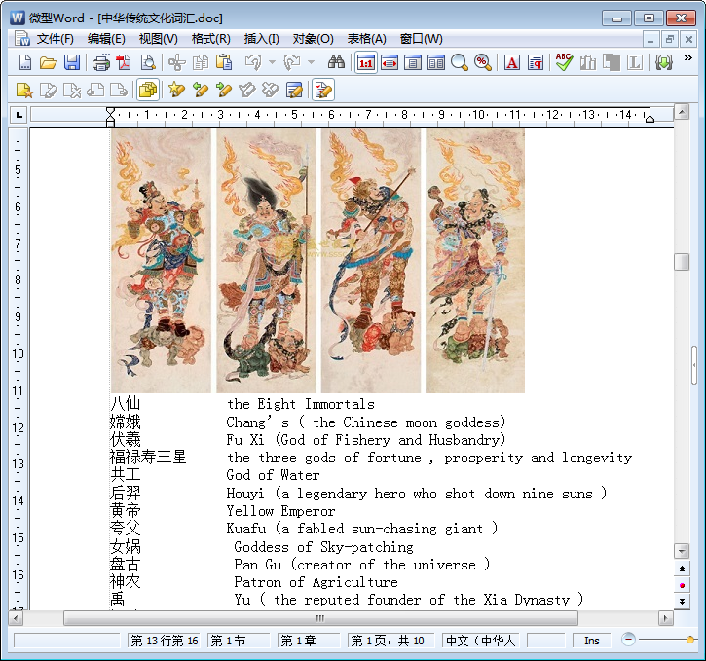
Task: Open the character formatting red A icon
Action: [512, 62]
